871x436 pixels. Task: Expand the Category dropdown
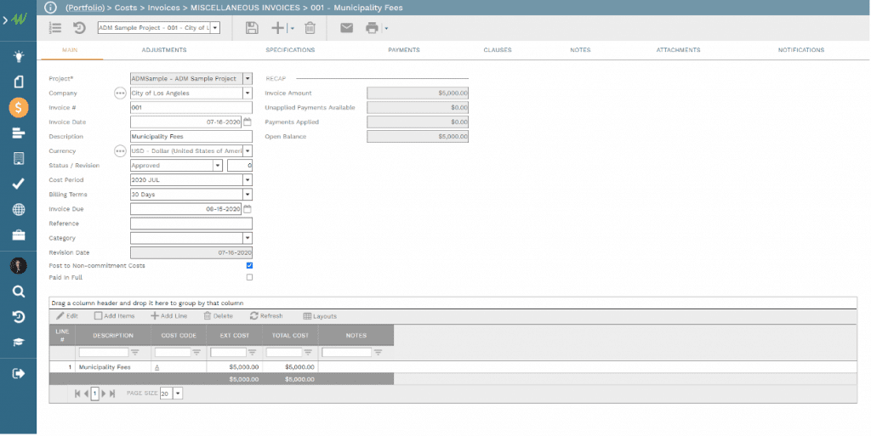[248, 239]
